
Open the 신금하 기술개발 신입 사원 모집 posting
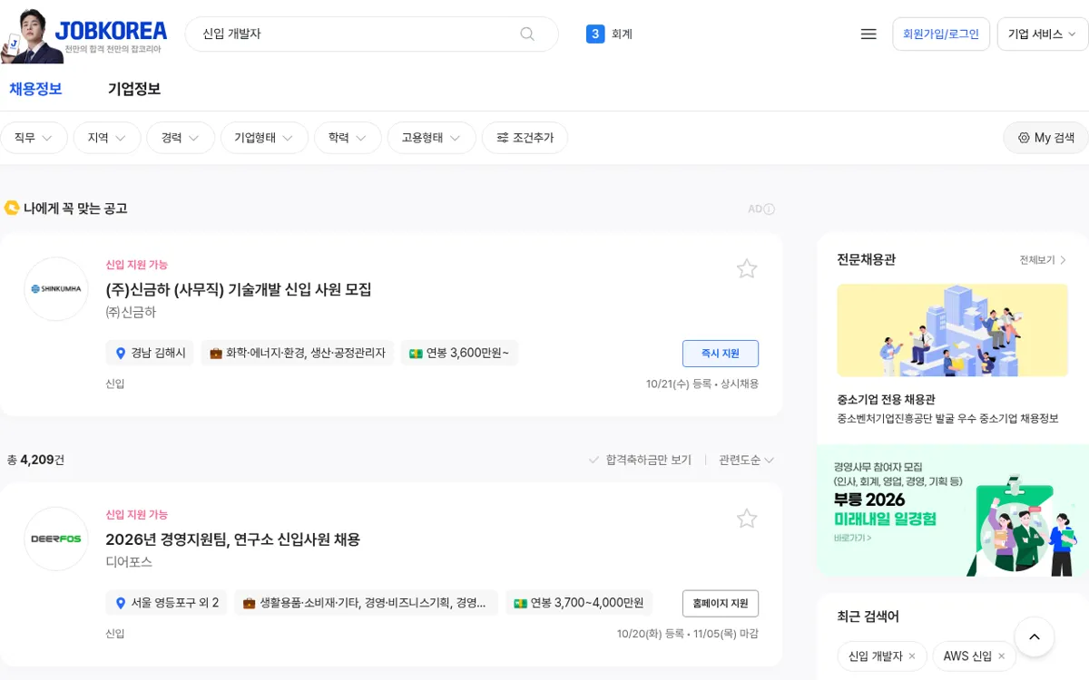coord(239,289)
